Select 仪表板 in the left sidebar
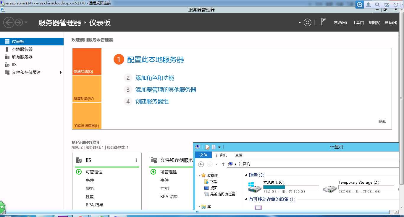Viewport: 404px width, 217px height. (32, 42)
